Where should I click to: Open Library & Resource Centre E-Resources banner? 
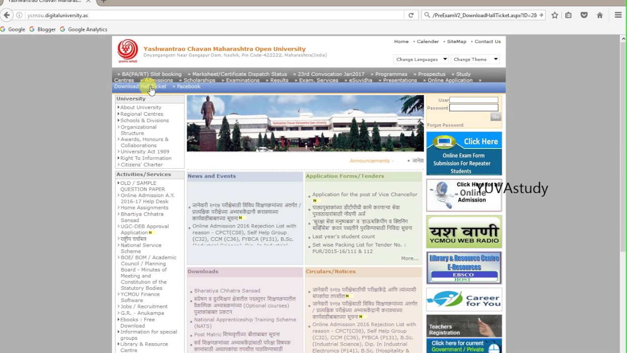pyautogui.click(x=464, y=268)
